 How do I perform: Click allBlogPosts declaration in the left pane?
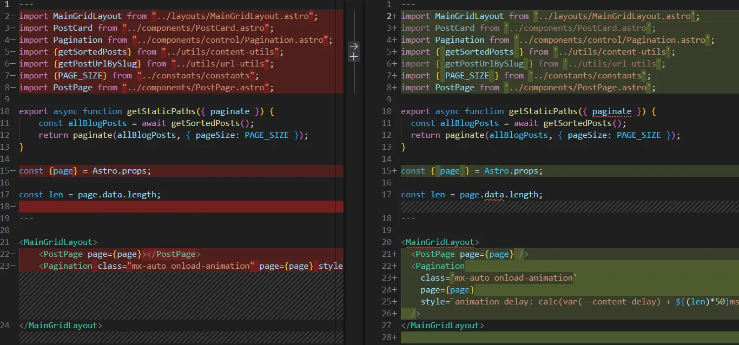[97, 123]
